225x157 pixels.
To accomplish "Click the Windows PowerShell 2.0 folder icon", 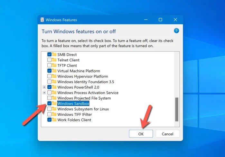I will click(x=54, y=87).
